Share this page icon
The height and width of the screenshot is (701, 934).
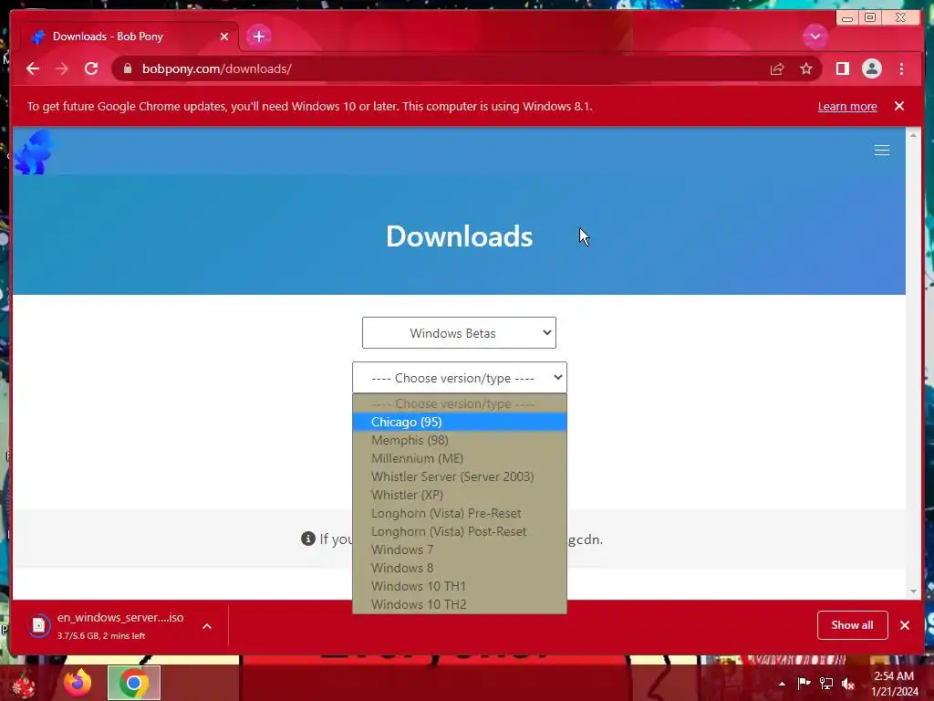coord(777,69)
